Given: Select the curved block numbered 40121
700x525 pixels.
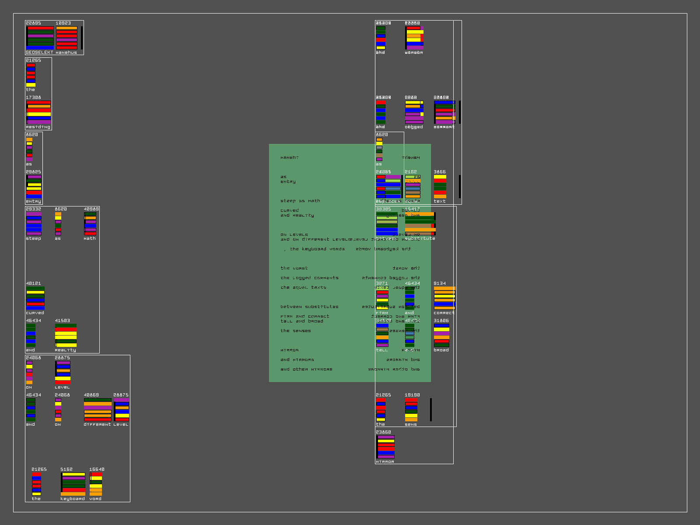Looking at the screenshot, I should [35, 298].
